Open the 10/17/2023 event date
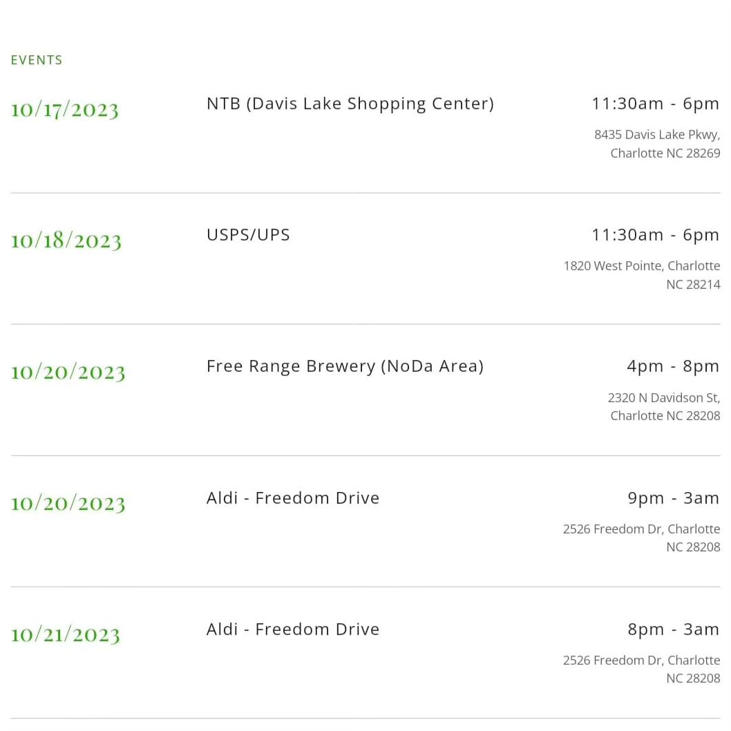Viewport: 731px width, 731px height. click(65, 110)
